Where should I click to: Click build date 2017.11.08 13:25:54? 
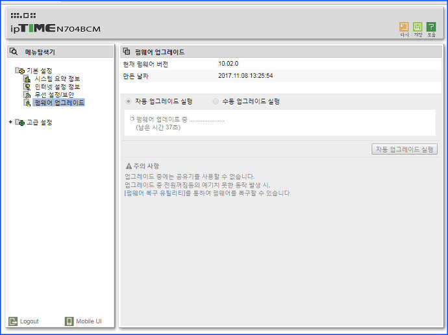pos(245,76)
